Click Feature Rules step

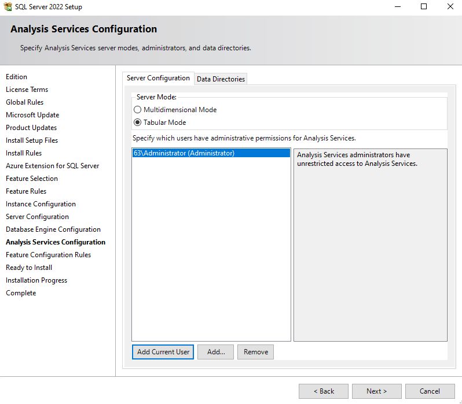click(26, 191)
